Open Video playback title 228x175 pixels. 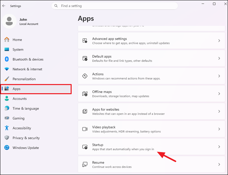[x=104, y=127]
